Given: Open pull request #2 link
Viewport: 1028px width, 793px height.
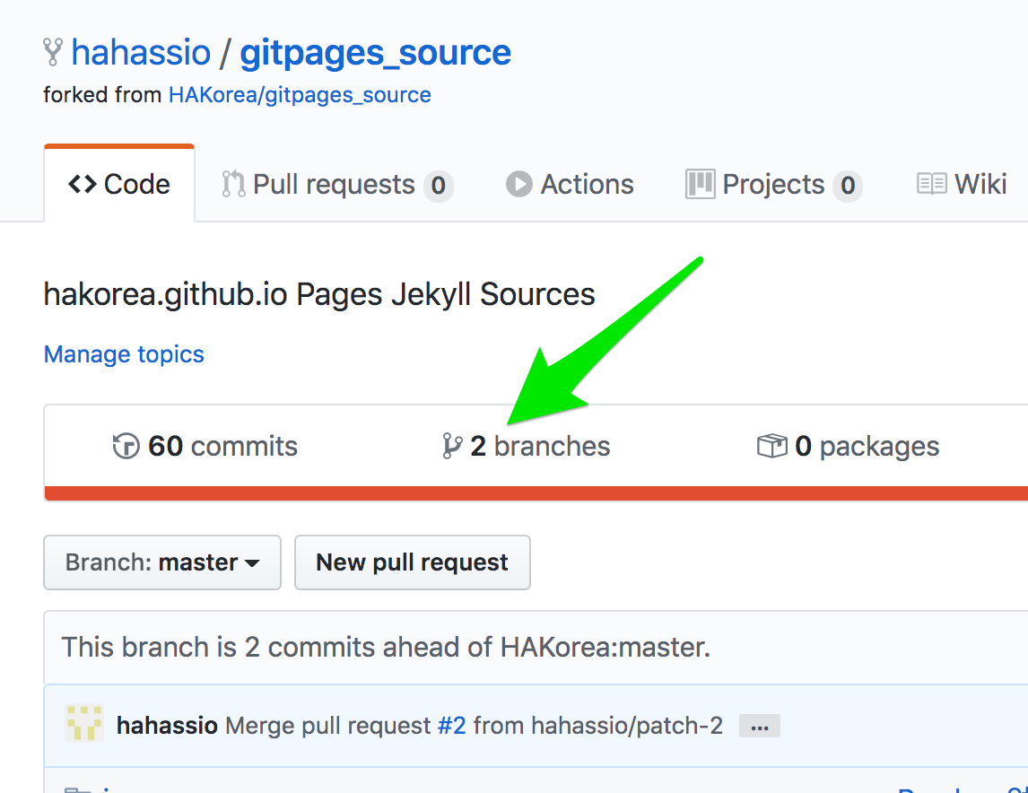Looking at the screenshot, I should 452,726.
